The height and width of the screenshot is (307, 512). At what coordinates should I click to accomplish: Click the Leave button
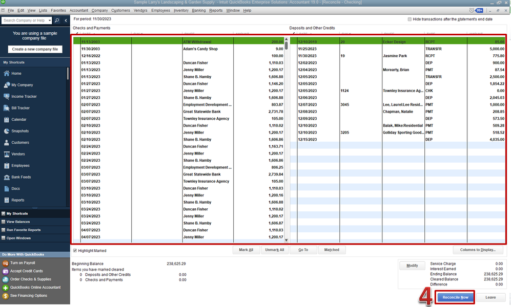click(490, 297)
